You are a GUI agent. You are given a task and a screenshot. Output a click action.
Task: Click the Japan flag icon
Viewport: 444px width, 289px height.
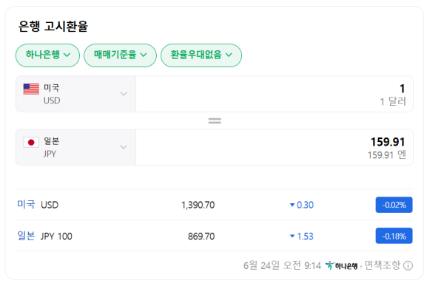pos(31,142)
